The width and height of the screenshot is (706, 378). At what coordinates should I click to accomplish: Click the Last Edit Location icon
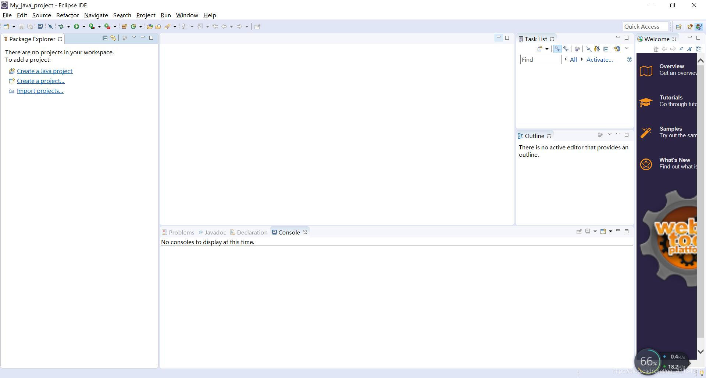[x=215, y=26]
